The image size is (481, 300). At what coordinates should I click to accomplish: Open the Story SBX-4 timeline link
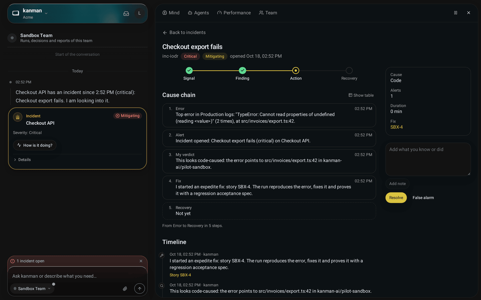(180, 275)
